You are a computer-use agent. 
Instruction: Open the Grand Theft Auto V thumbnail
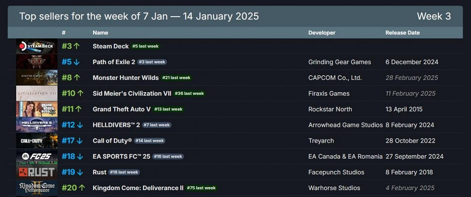37,109
